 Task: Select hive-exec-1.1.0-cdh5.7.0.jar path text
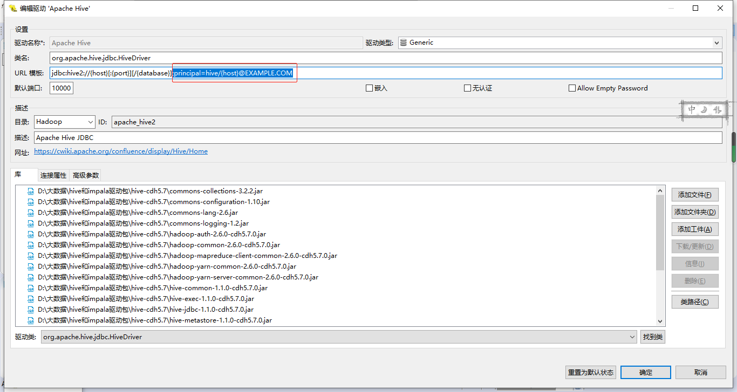point(146,299)
